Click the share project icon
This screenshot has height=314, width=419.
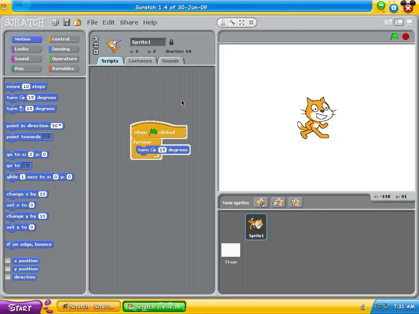[x=77, y=22]
